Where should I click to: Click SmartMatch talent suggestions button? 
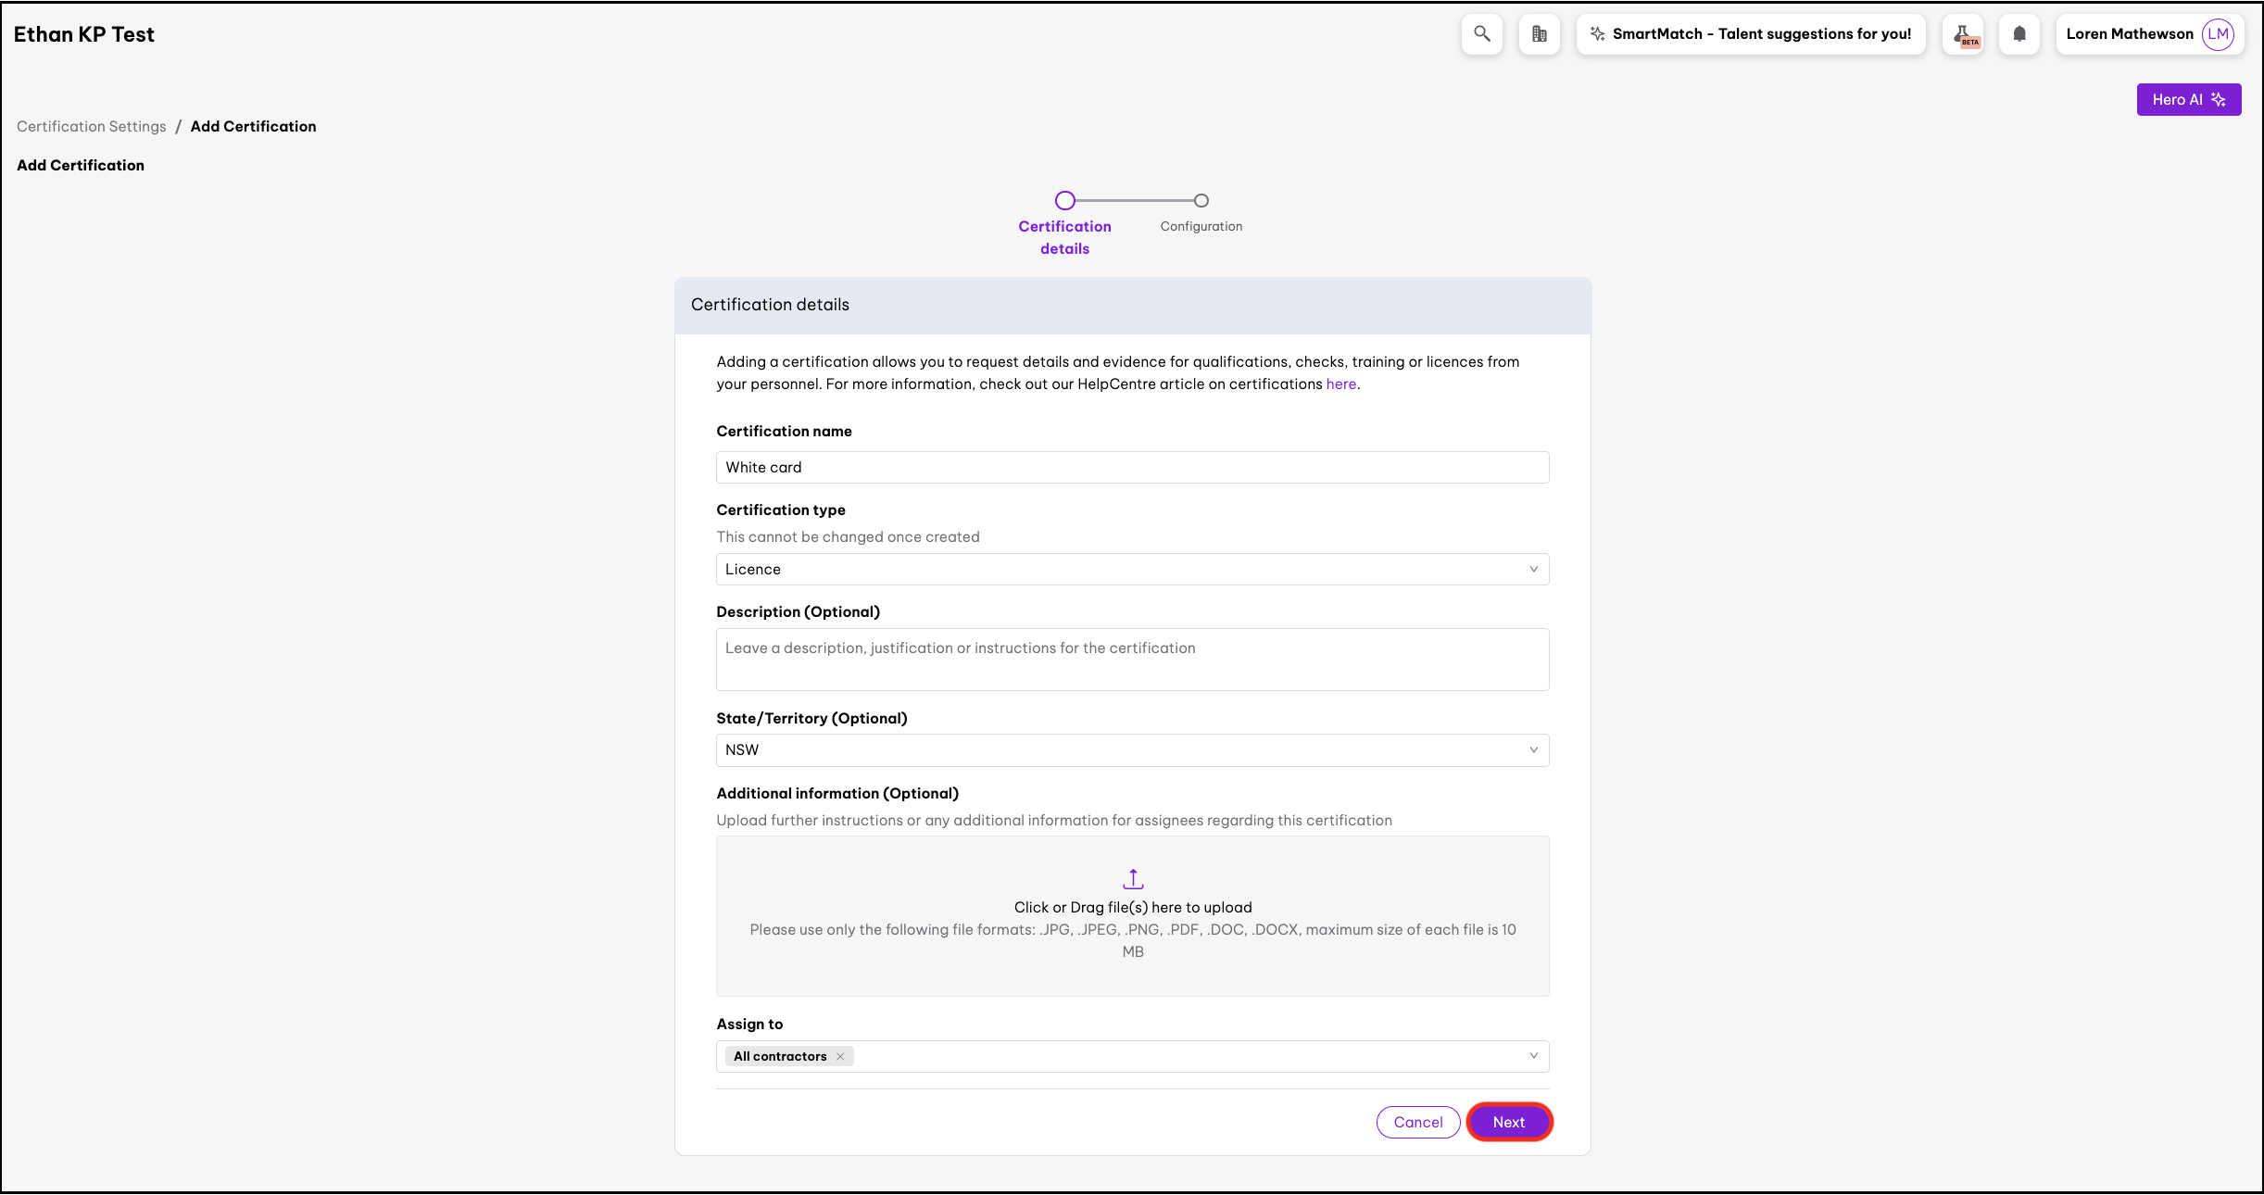point(1750,34)
